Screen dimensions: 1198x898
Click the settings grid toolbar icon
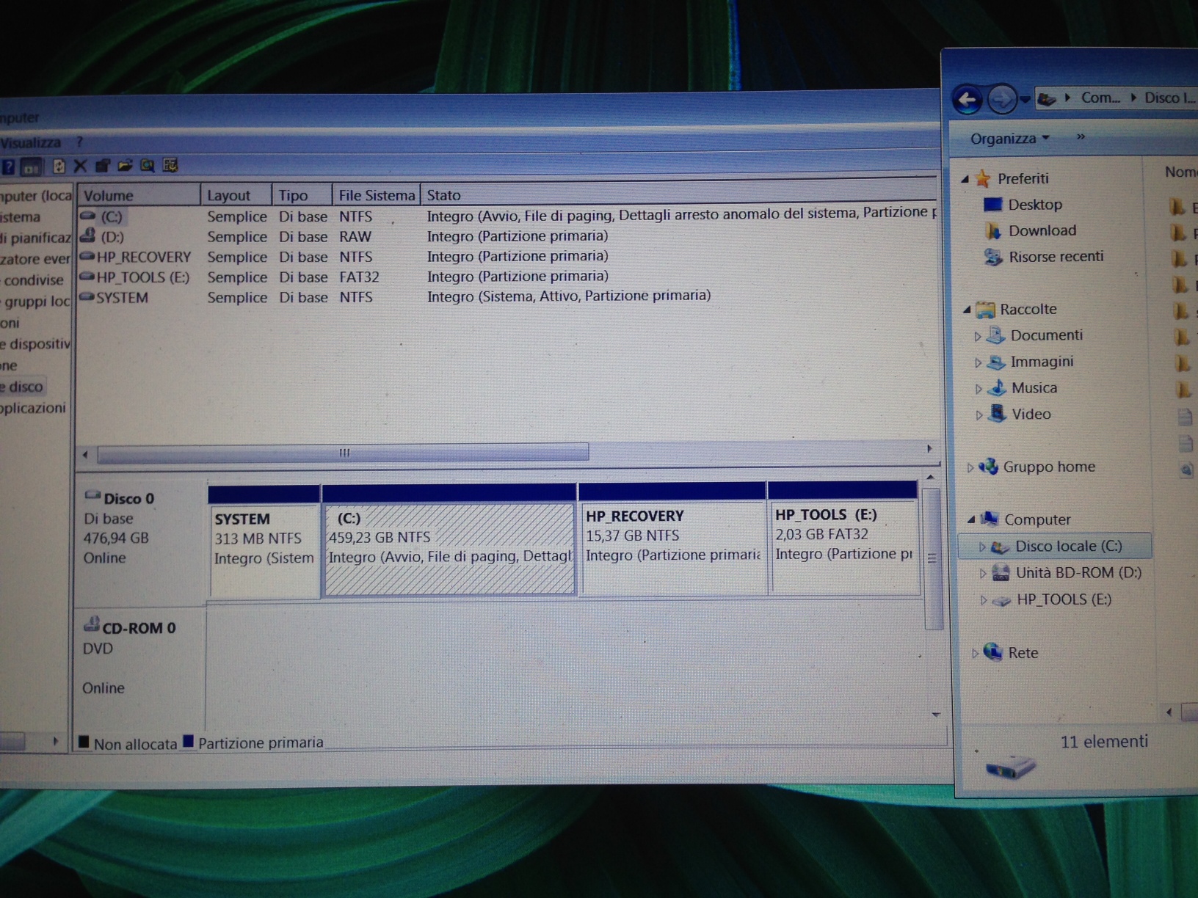click(170, 166)
